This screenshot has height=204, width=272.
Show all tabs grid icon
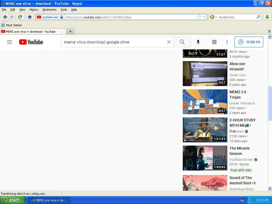269,31
